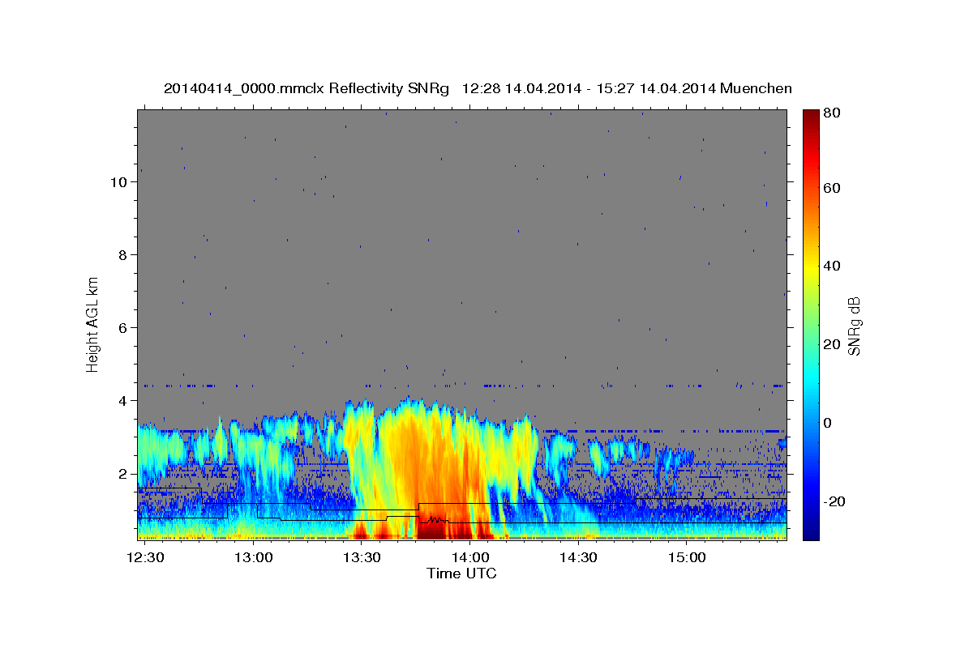The width and height of the screenshot is (973, 648).
Task: Click the 'SNRg dB' colorbar label
Action: pyautogui.click(x=855, y=326)
